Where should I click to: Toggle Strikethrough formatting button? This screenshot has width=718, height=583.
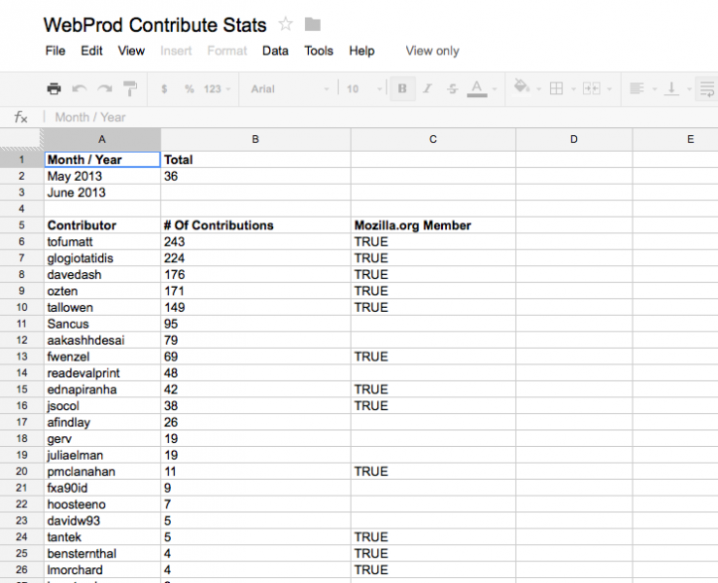point(452,88)
